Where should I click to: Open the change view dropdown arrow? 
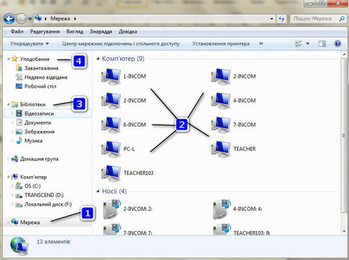(307, 43)
